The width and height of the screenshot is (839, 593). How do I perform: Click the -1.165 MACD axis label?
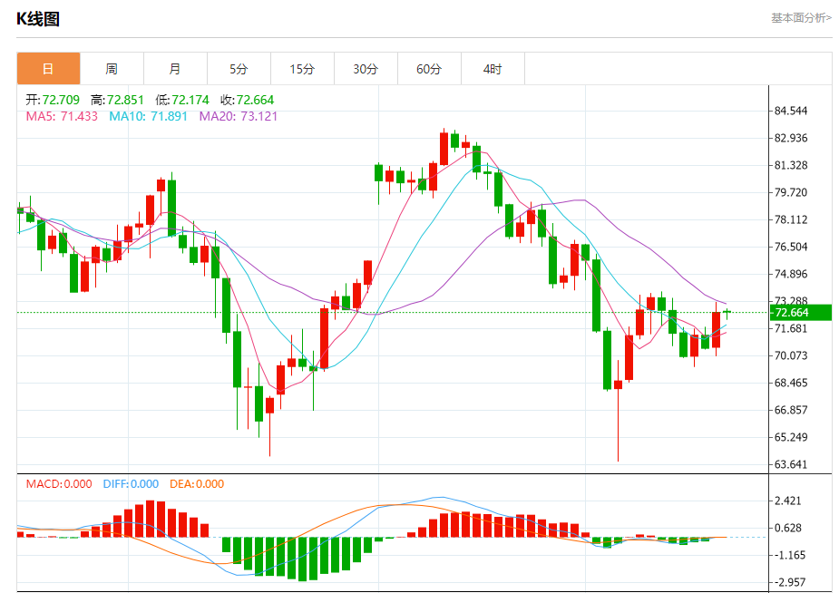click(x=789, y=555)
